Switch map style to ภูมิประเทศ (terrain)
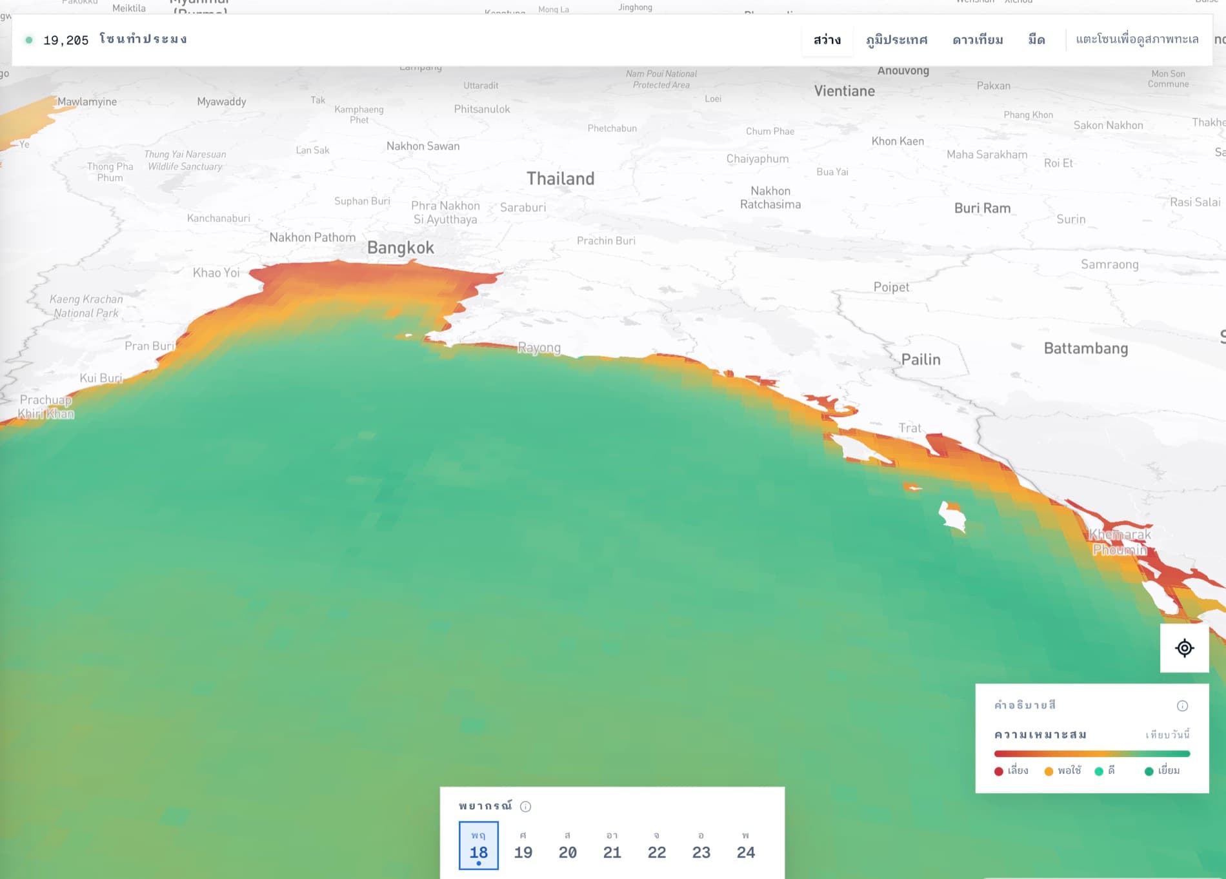The width and height of the screenshot is (1226, 879). (896, 40)
